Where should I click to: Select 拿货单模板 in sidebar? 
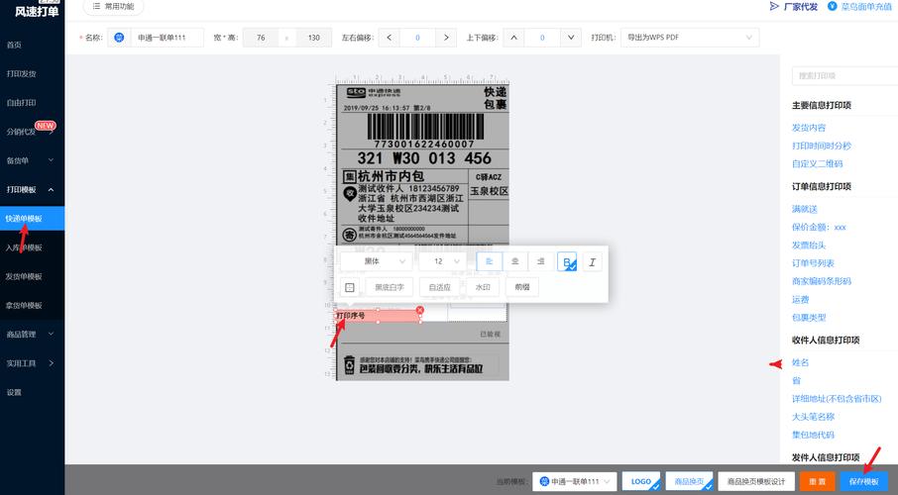click(x=24, y=305)
